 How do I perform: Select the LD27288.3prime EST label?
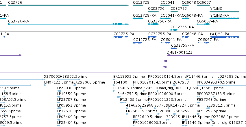point(224,117)
